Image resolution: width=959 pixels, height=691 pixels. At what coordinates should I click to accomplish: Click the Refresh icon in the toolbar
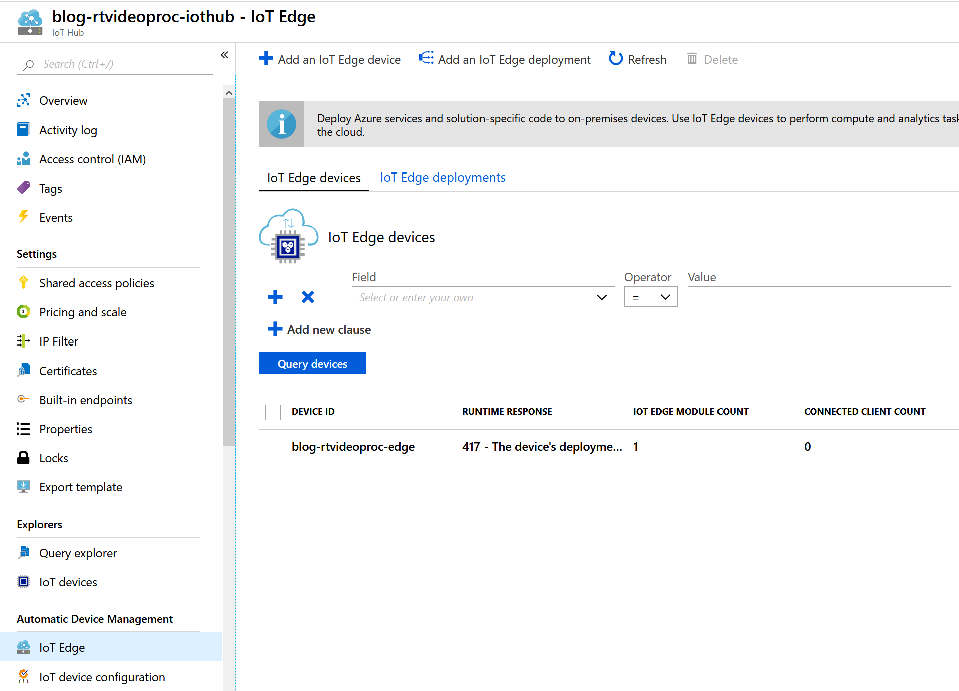click(615, 59)
